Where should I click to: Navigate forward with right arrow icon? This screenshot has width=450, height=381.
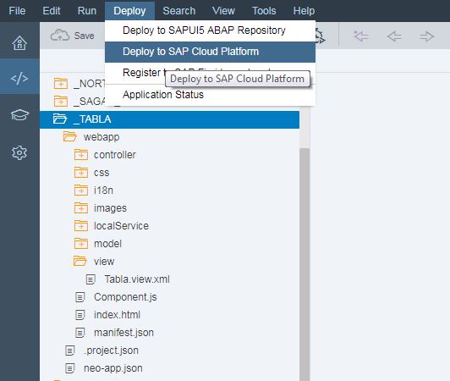coord(427,36)
